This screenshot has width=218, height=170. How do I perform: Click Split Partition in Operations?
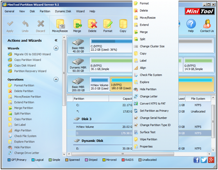[x=19, y=114]
